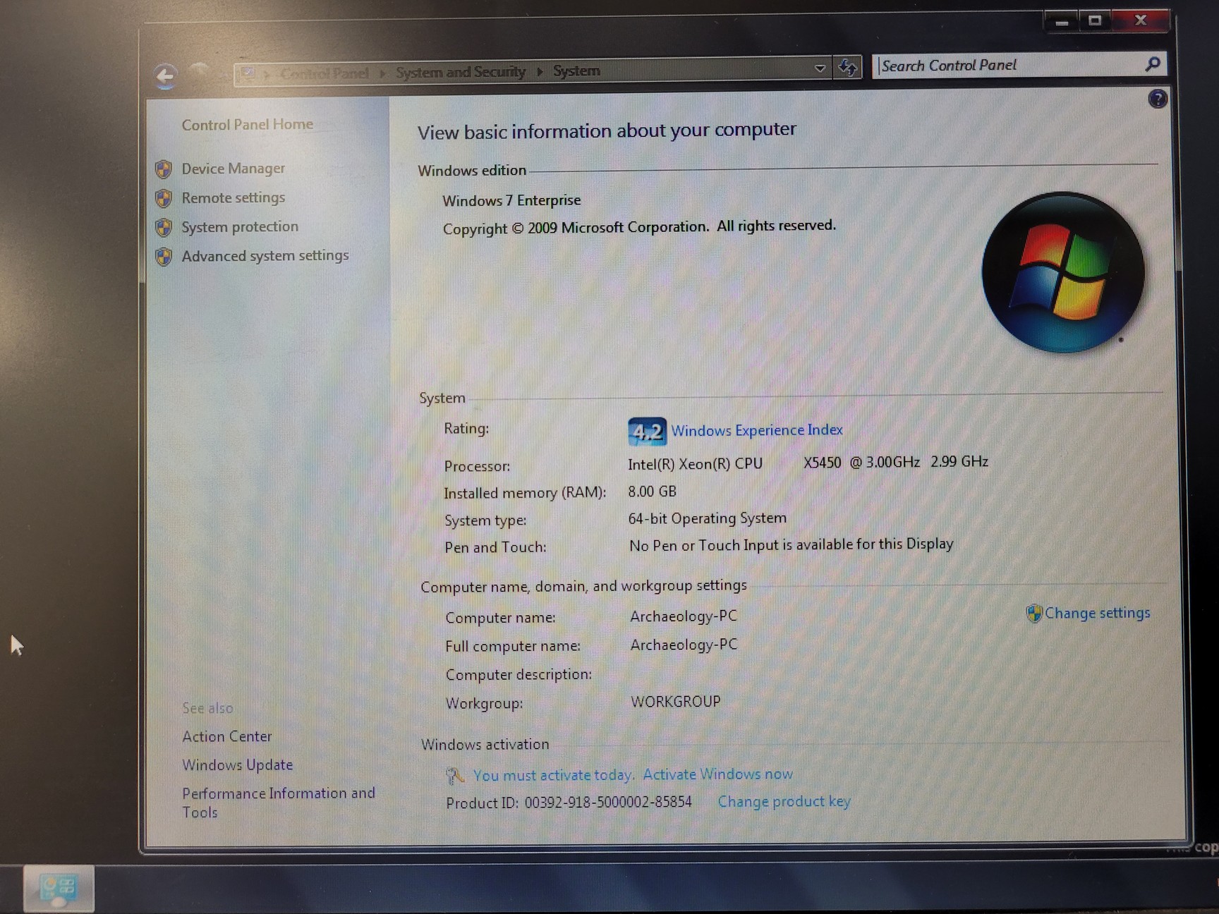Click the refresh button beside address bar
Image resolution: width=1219 pixels, height=914 pixels.
point(847,68)
